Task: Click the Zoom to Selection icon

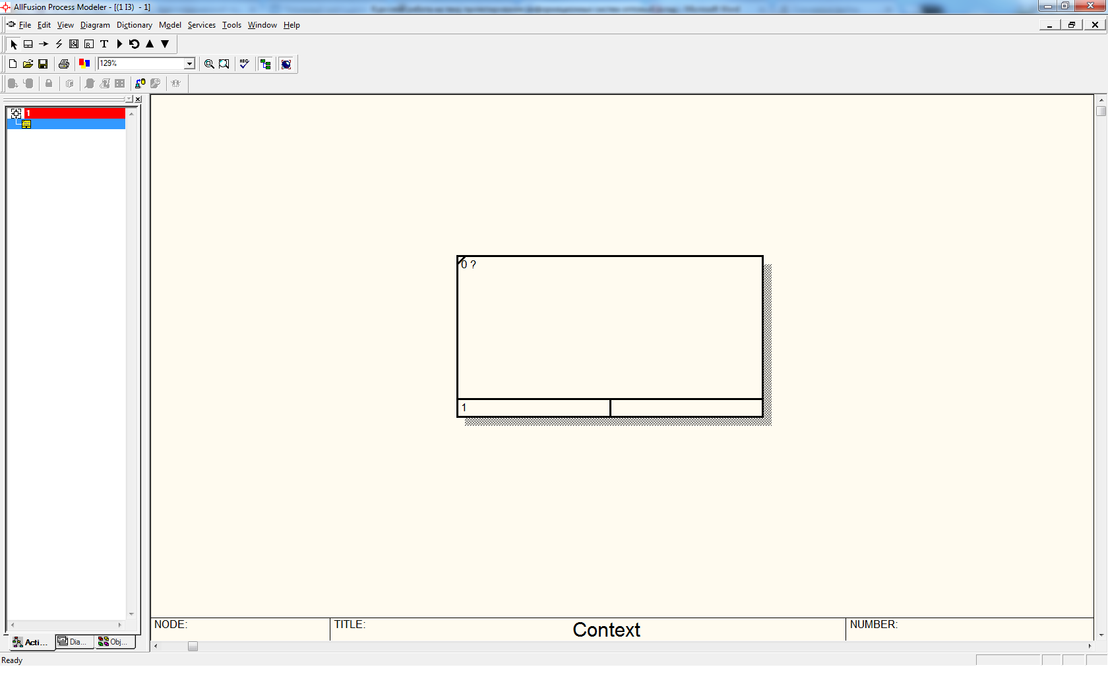Action: (x=224, y=64)
